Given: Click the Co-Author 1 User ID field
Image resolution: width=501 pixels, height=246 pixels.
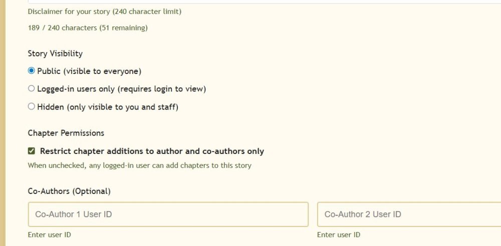Looking at the screenshot, I should (x=168, y=214).
